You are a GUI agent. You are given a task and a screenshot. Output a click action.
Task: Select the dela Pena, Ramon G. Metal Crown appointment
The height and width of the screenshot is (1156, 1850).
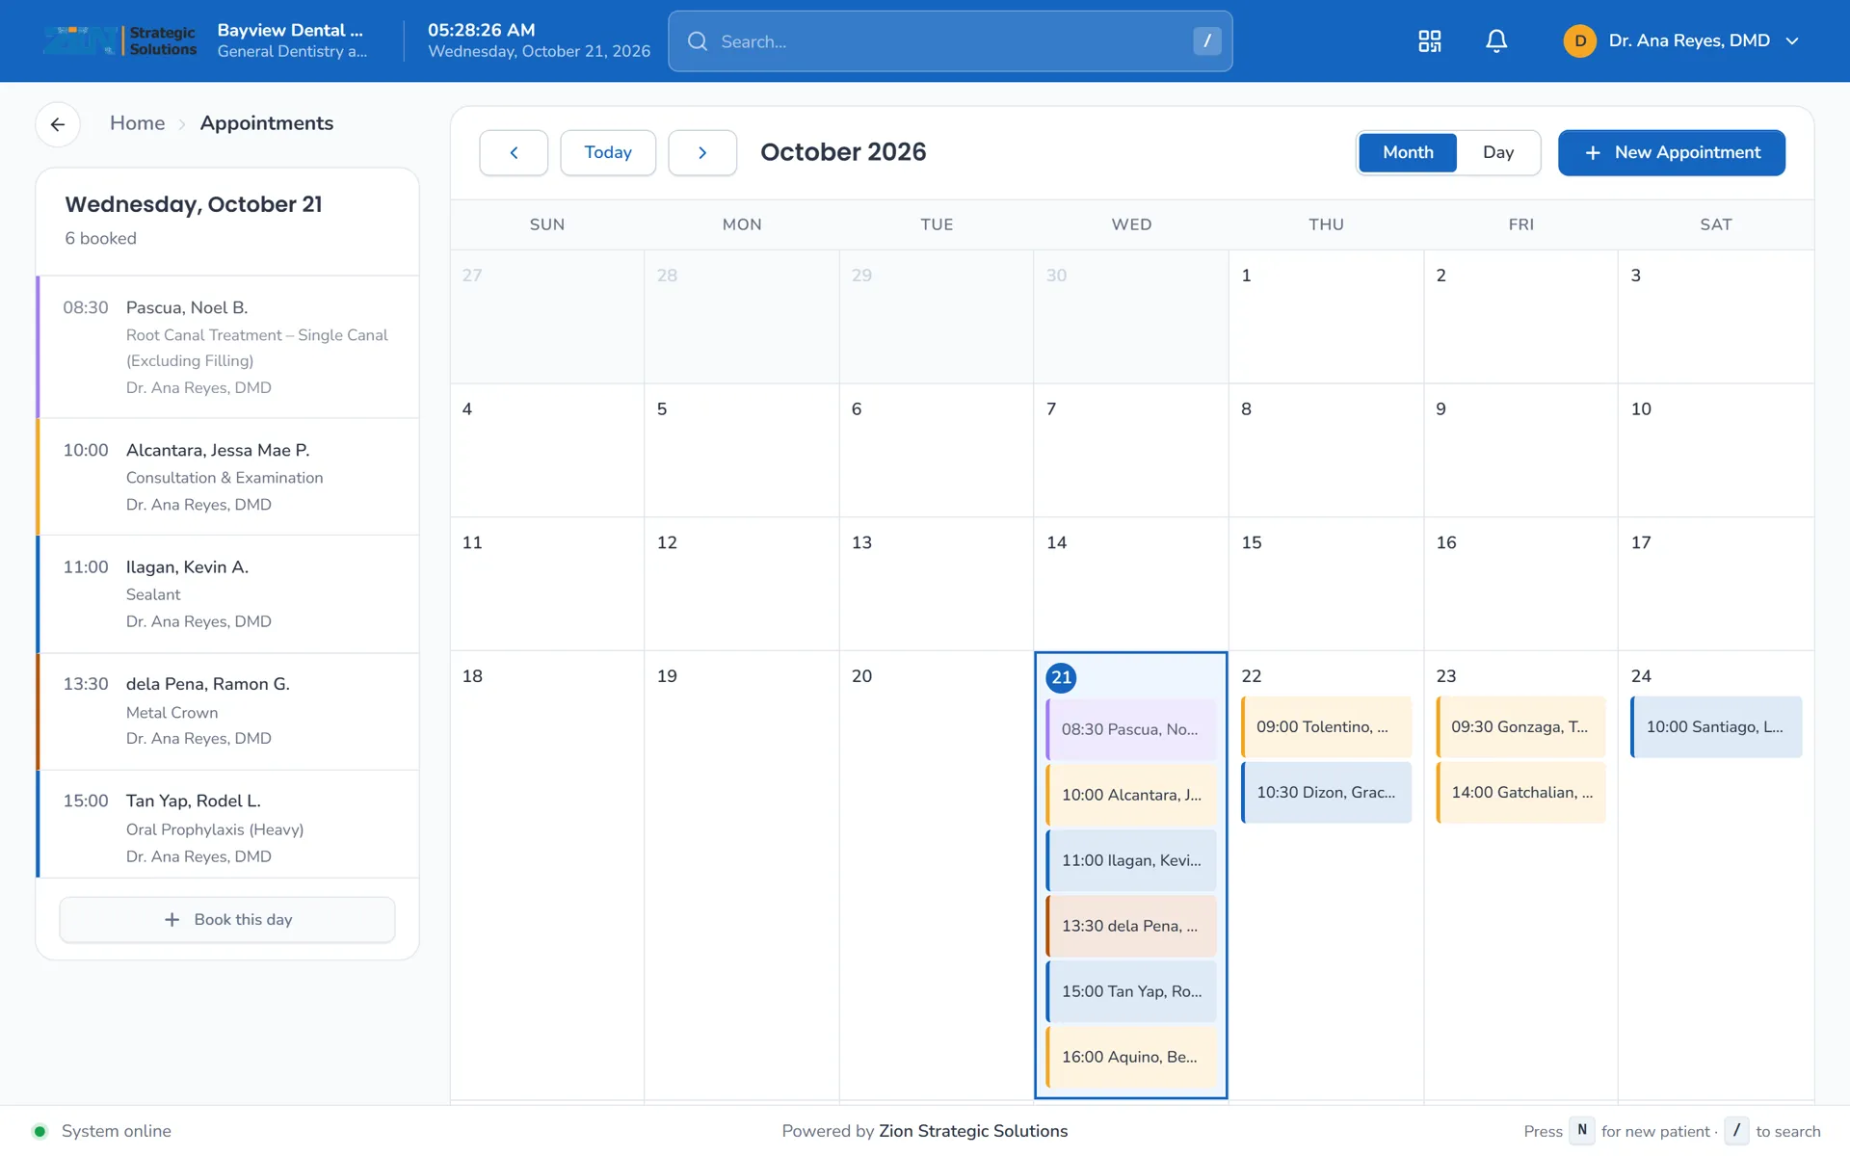pos(228,712)
